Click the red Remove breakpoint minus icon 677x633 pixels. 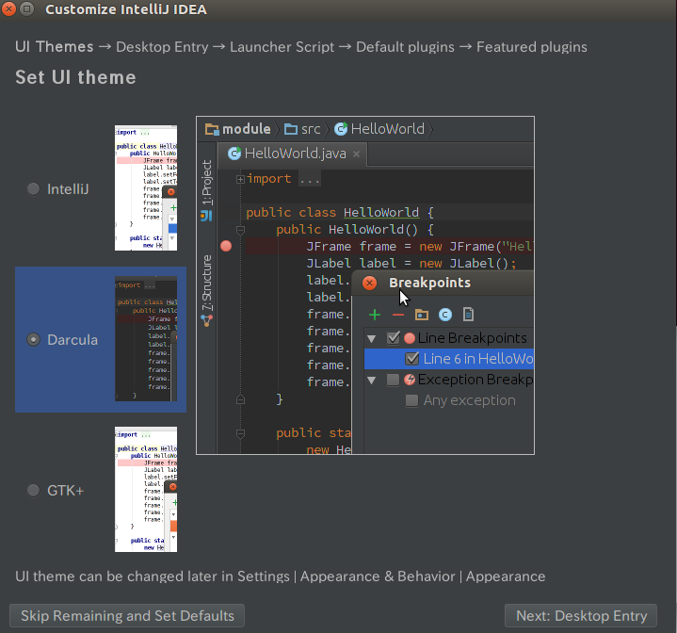pyautogui.click(x=398, y=315)
